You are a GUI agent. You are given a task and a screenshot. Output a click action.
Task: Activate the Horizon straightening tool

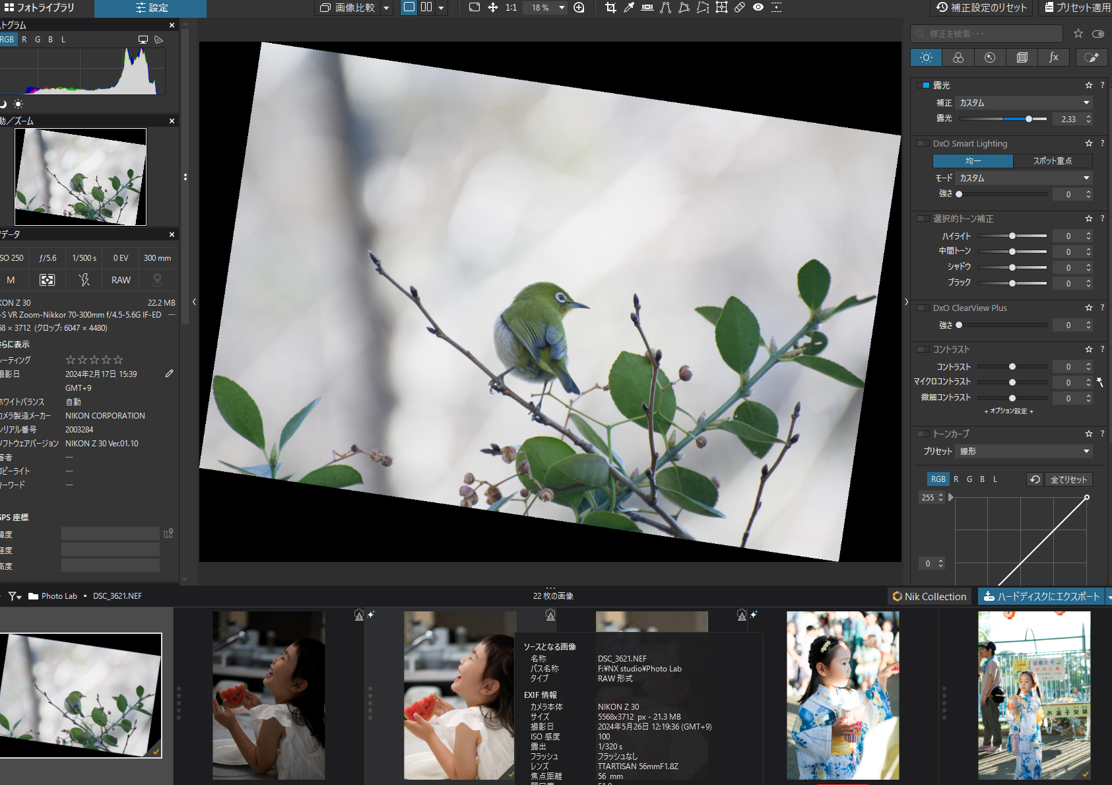pyautogui.click(x=647, y=7)
